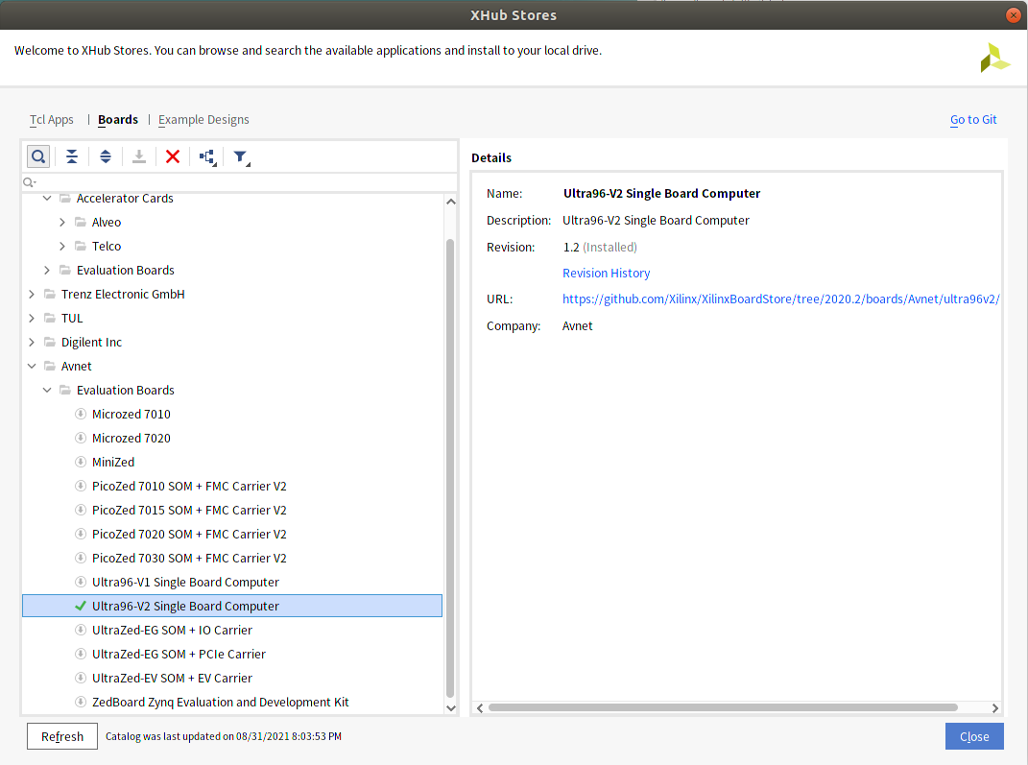Click download icon beside PicoZed 7010 SOM

pyautogui.click(x=81, y=486)
